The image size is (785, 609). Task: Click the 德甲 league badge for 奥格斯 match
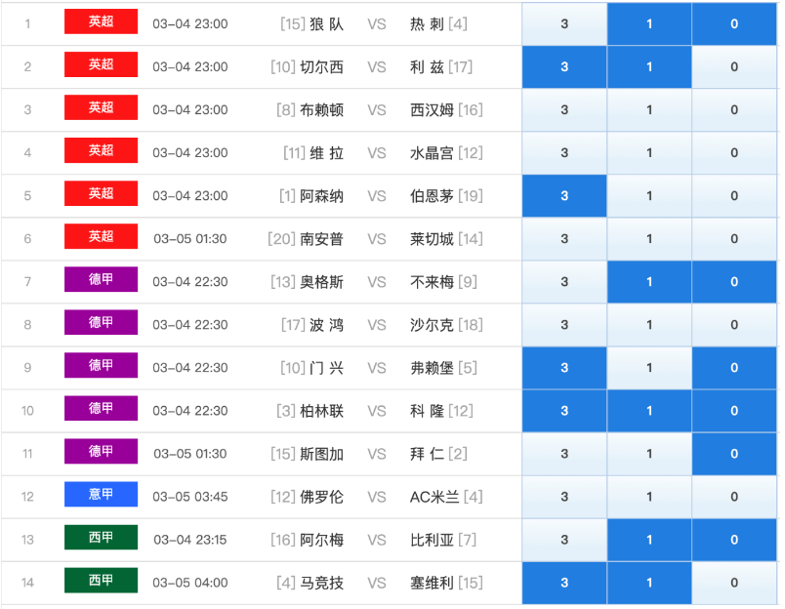click(x=102, y=280)
